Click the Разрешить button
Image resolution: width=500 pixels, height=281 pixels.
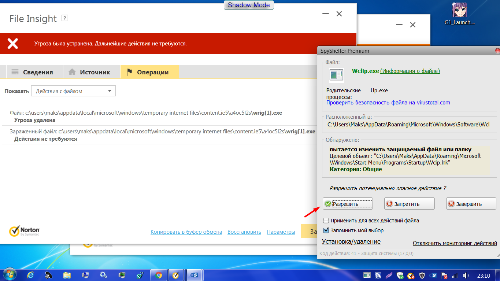coord(348,204)
